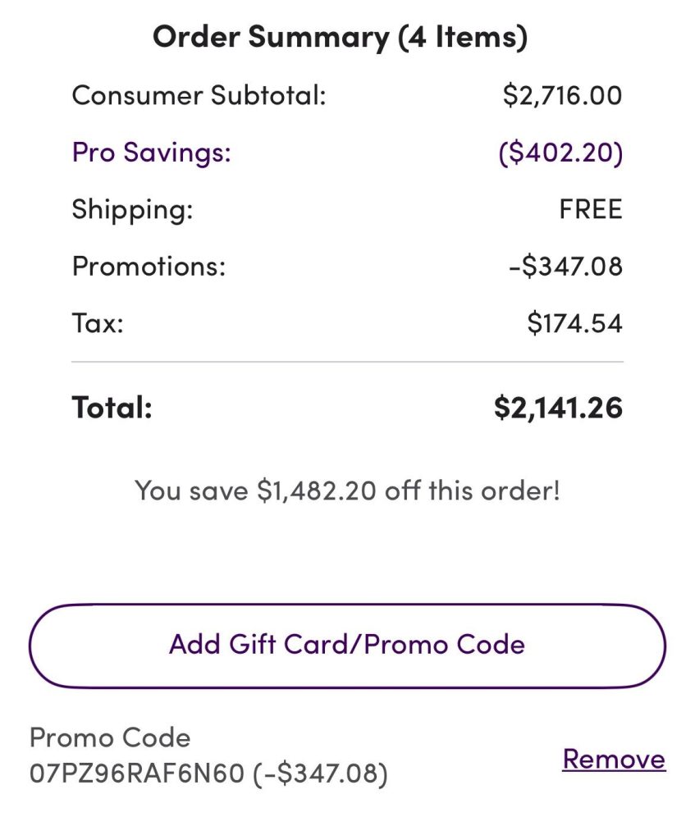Remove the applied promo code

tap(613, 759)
